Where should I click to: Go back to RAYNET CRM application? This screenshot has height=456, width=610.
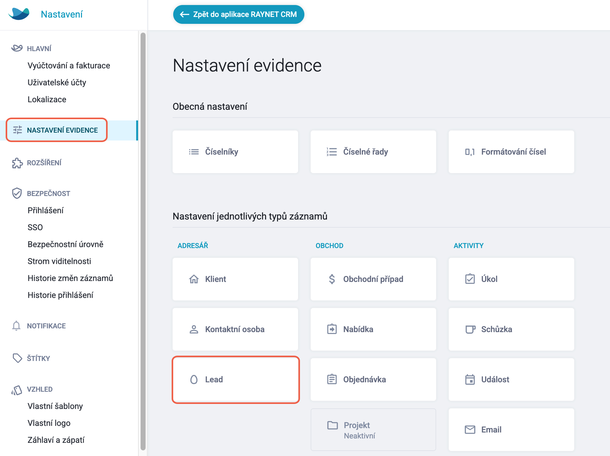point(238,14)
